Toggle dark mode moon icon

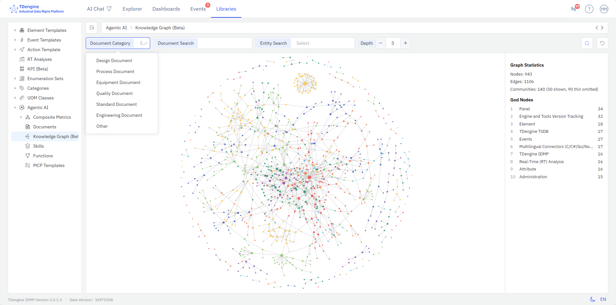click(x=592, y=299)
